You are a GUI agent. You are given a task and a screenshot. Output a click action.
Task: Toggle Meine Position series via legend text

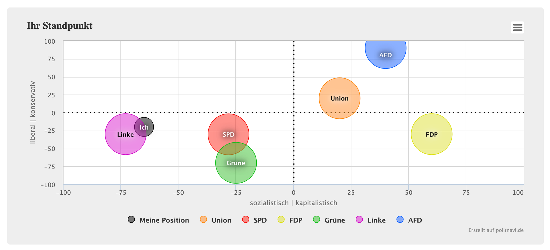click(164, 220)
